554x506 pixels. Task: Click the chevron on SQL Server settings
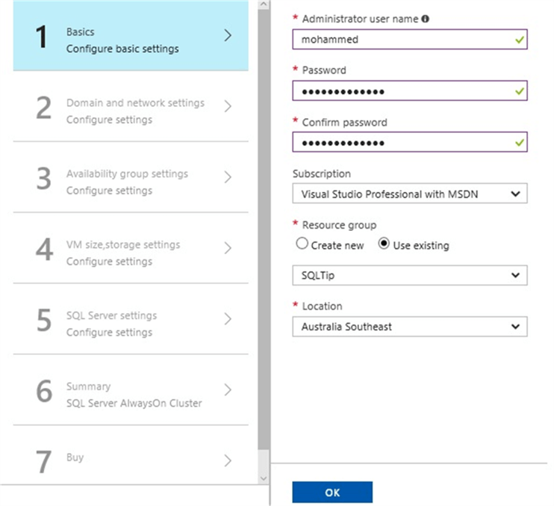pyautogui.click(x=228, y=319)
